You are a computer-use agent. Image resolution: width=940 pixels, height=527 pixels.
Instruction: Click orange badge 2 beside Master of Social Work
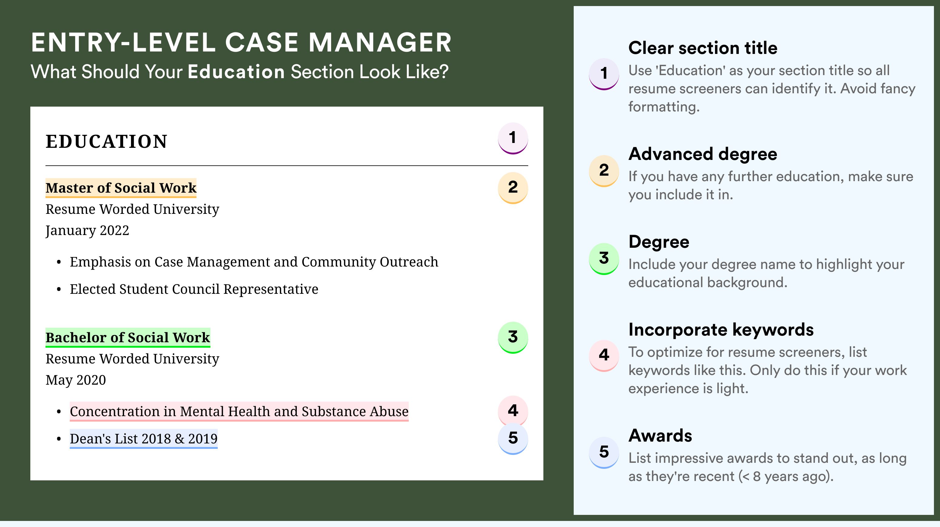pos(513,187)
